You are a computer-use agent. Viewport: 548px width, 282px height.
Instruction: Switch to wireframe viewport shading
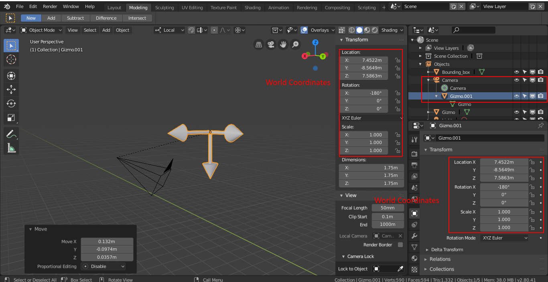tap(352, 30)
